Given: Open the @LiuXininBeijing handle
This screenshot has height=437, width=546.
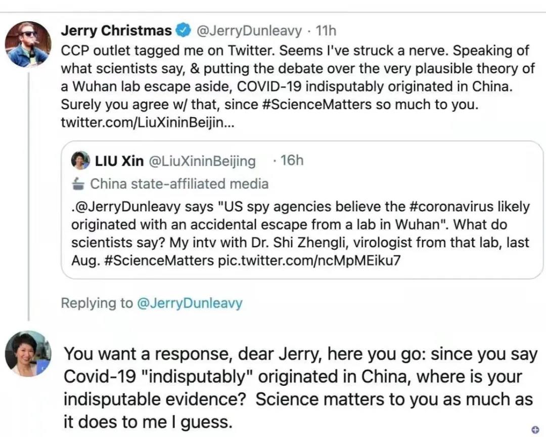Looking at the screenshot, I should pyautogui.click(x=202, y=161).
